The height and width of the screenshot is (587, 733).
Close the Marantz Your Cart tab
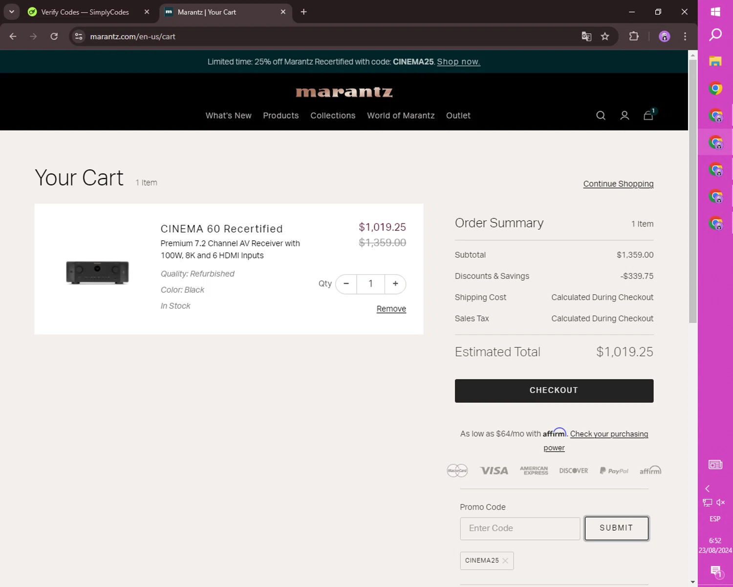click(x=283, y=12)
